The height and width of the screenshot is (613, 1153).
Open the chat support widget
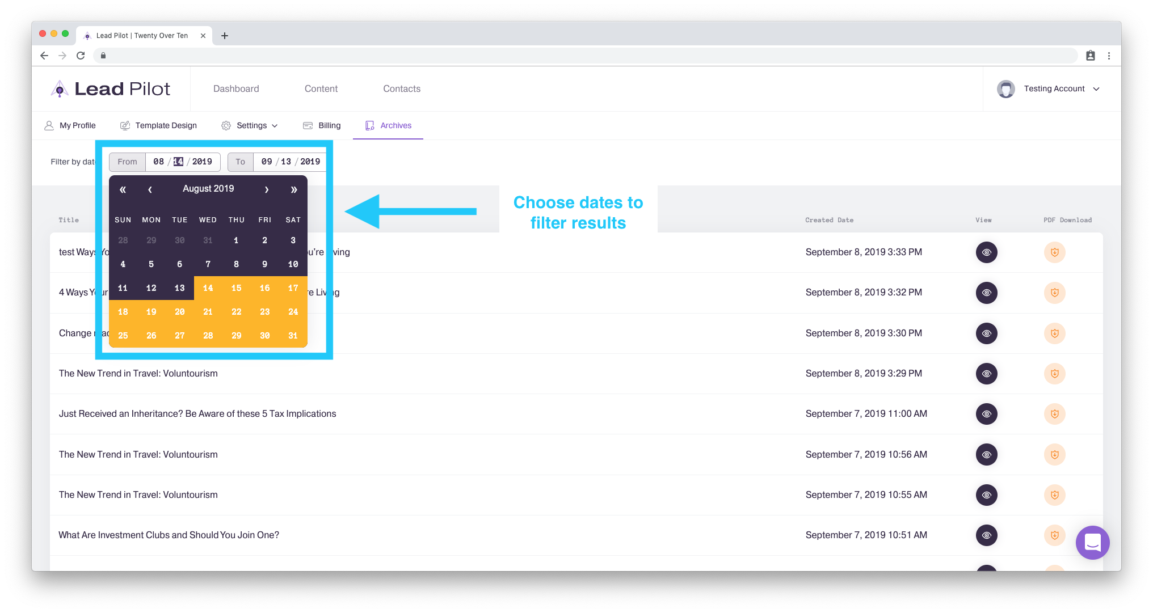tap(1092, 543)
